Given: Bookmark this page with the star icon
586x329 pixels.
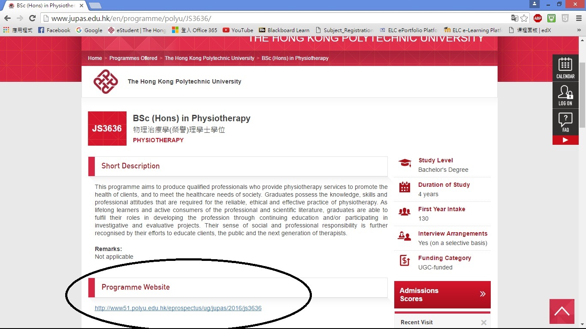Looking at the screenshot, I should pos(524,18).
